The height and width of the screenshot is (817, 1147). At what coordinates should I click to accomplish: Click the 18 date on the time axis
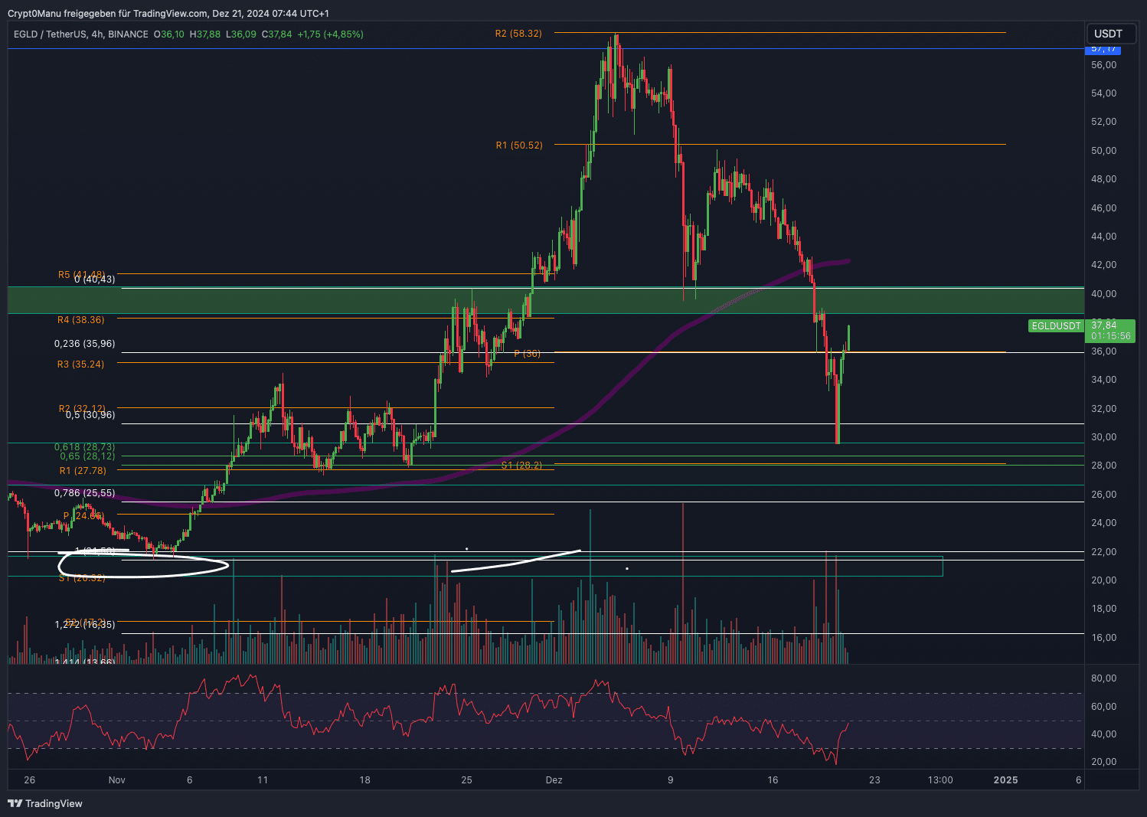(364, 780)
